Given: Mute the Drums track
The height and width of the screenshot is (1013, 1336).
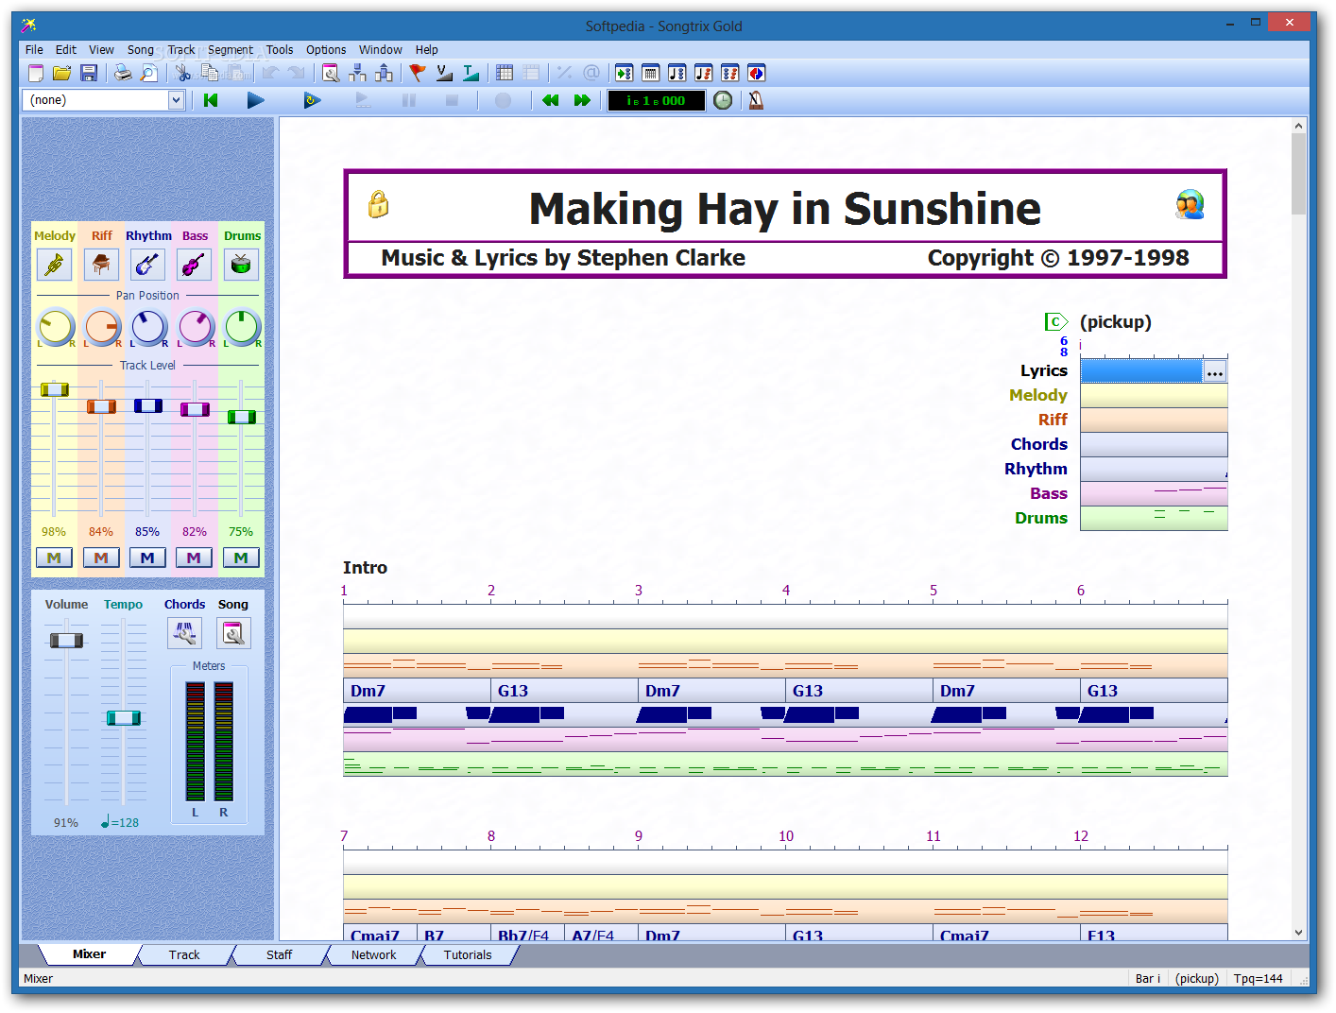Looking at the screenshot, I should pyautogui.click(x=241, y=558).
